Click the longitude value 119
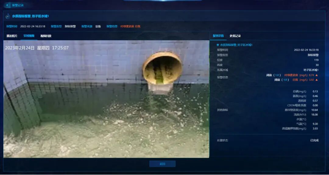329x175 pixels. 317,60
